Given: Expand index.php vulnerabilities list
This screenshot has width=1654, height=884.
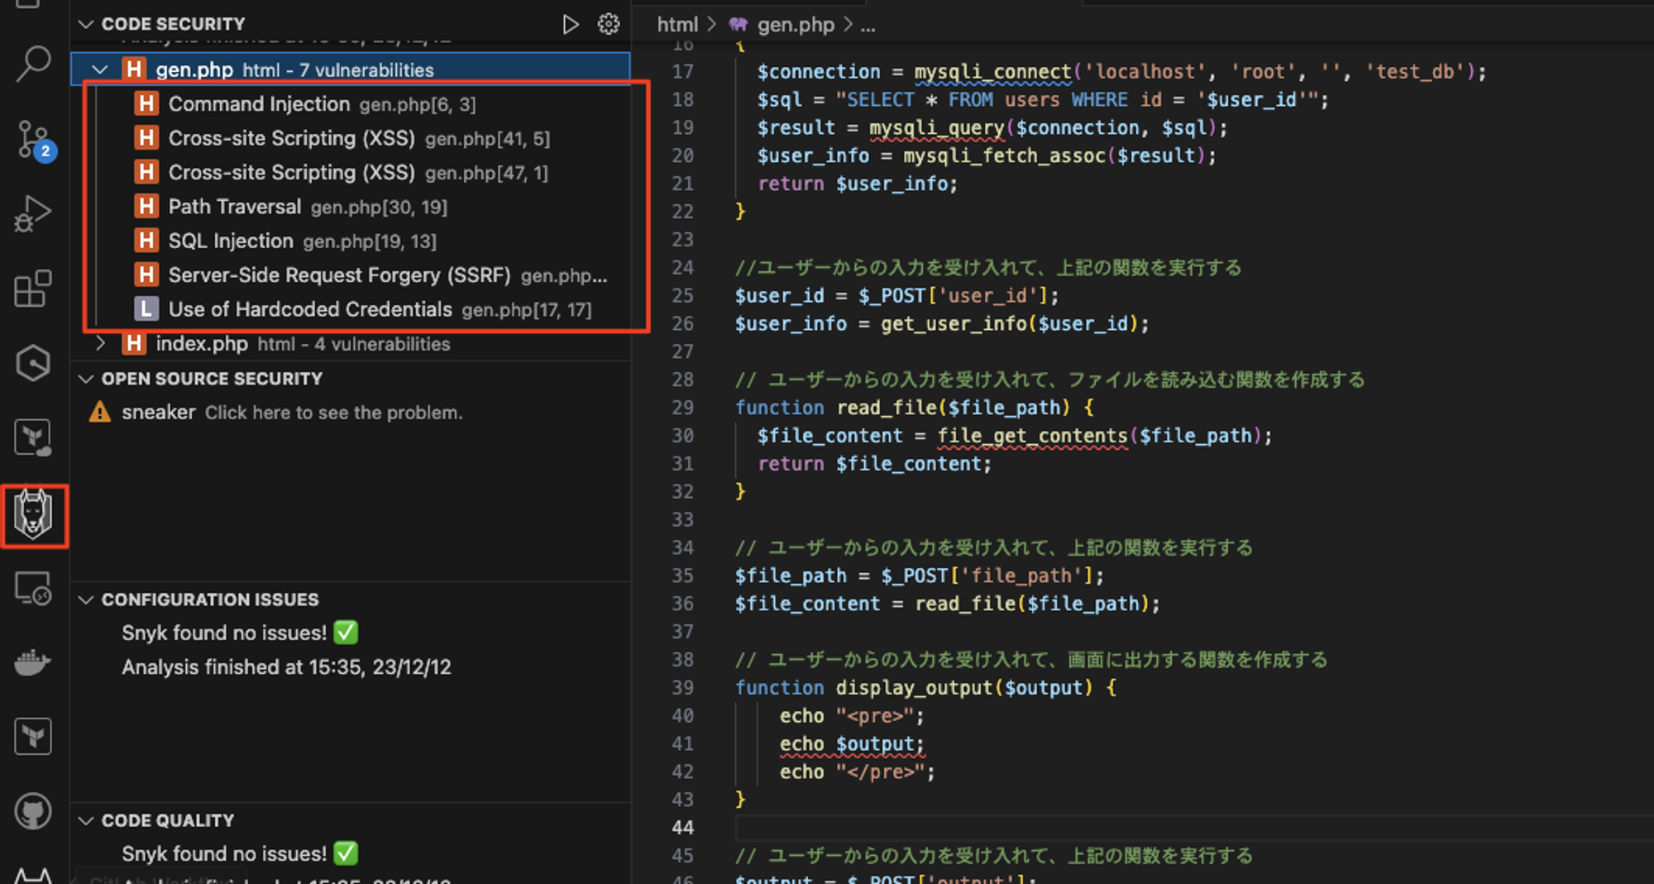Looking at the screenshot, I should (100, 343).
